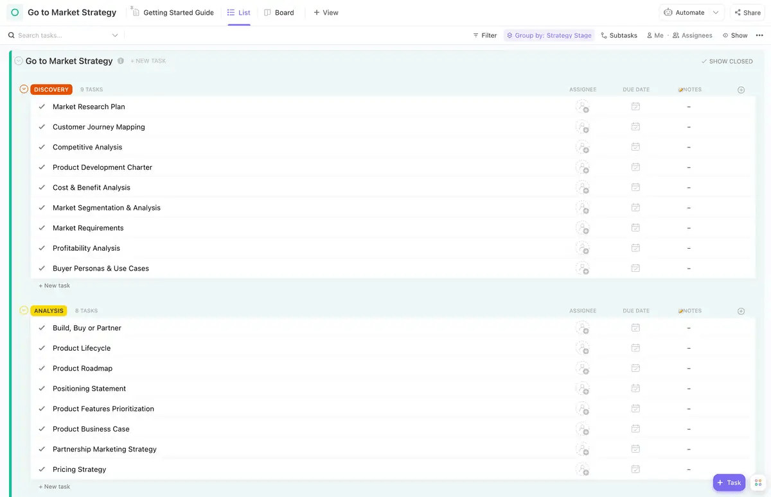Click the assignee icon for Competitive Analysis
This screenshot has width=771, height=497.
[583, 147]
